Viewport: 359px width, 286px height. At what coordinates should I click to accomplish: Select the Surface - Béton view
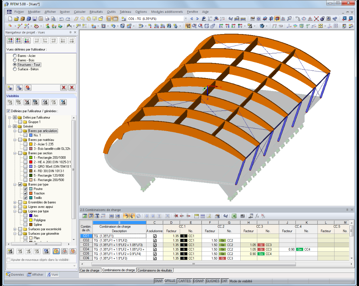pyautogui.click(x=26, y=69)
